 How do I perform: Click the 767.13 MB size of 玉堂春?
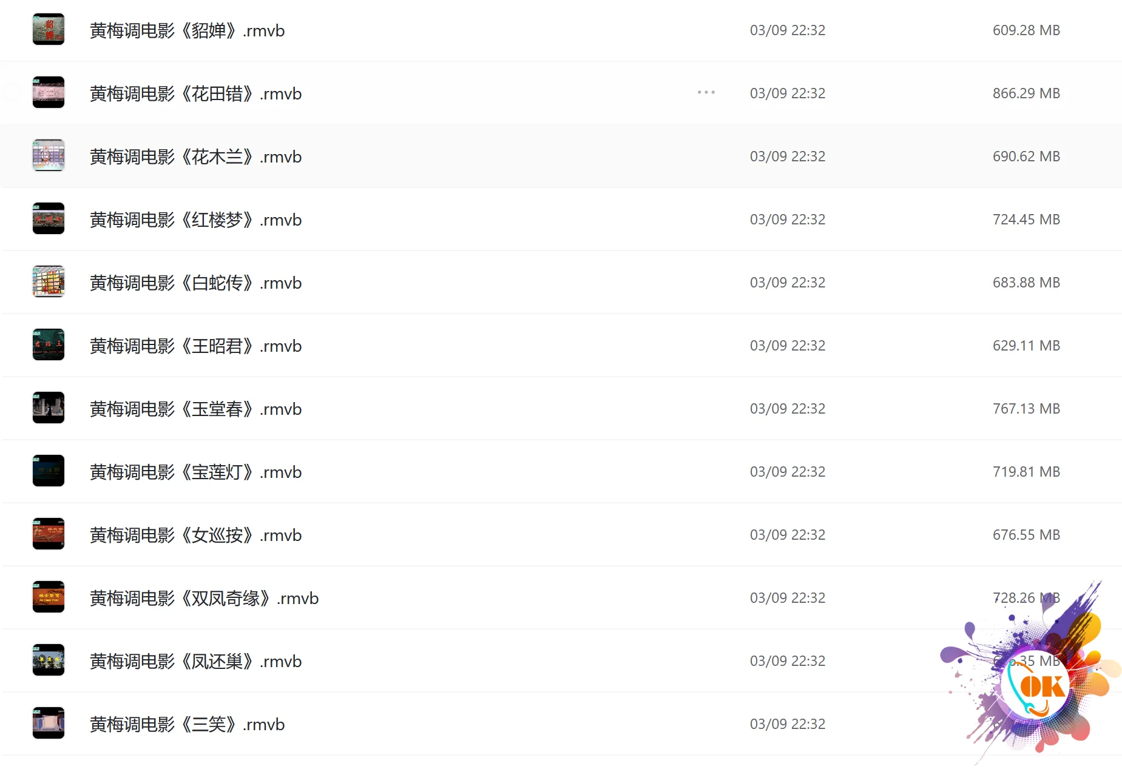click(x=1026, y=409)
